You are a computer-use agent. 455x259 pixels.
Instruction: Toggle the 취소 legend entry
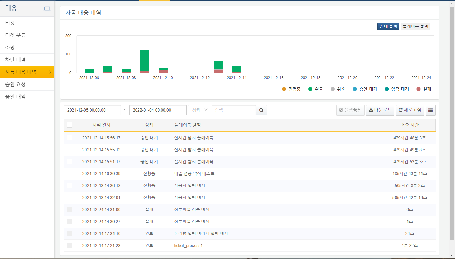point(338,89)
